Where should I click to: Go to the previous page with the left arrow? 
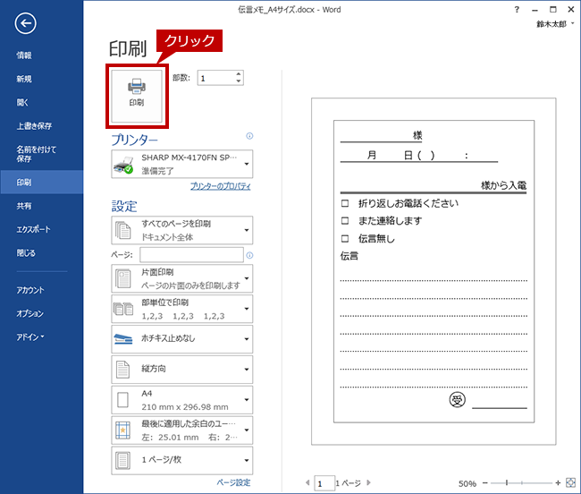coord(307,482)
